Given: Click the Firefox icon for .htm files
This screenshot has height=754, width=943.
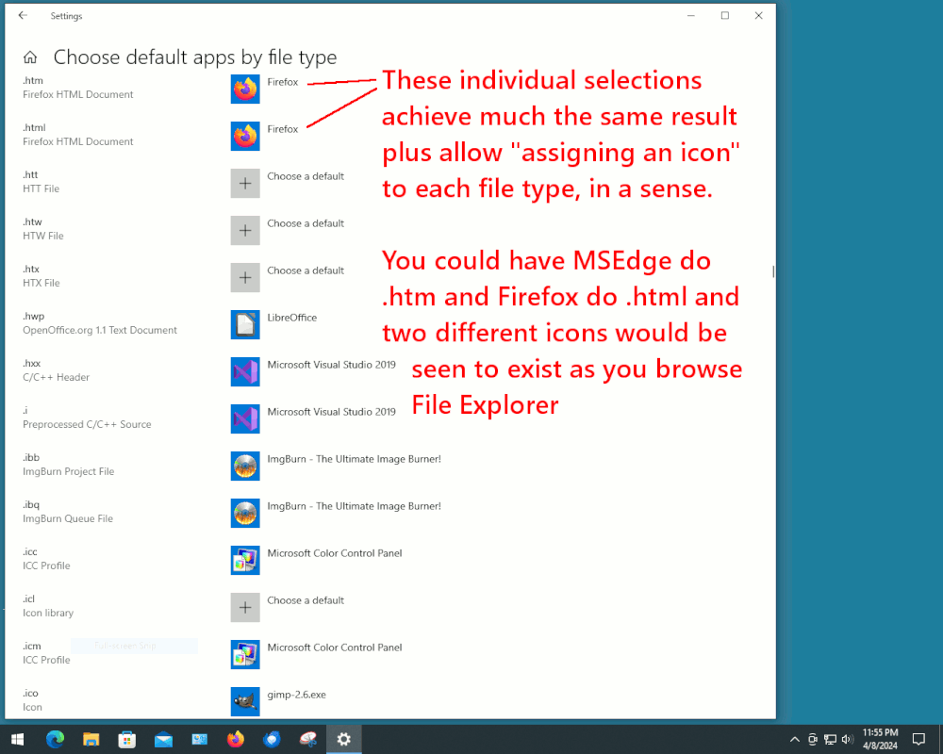Looking at the screenshot, I should (245, 89).
